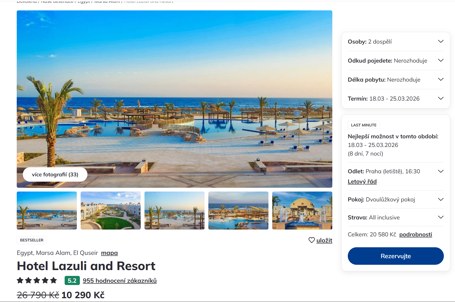The width and height of the screenshot is (455, 302).
Task: Click více fotografií (33) button
Action: click(55, 174)
